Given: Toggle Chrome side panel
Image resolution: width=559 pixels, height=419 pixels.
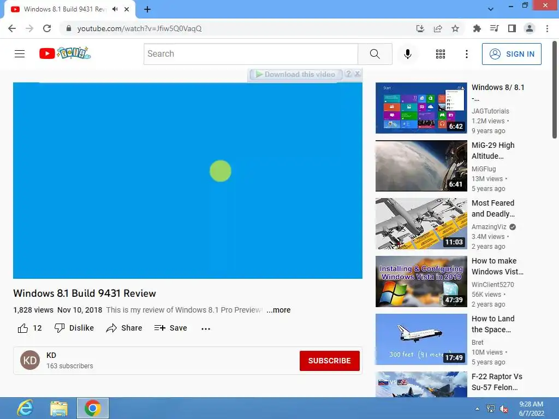Looking at the screenshot, I should coord(512,28).
